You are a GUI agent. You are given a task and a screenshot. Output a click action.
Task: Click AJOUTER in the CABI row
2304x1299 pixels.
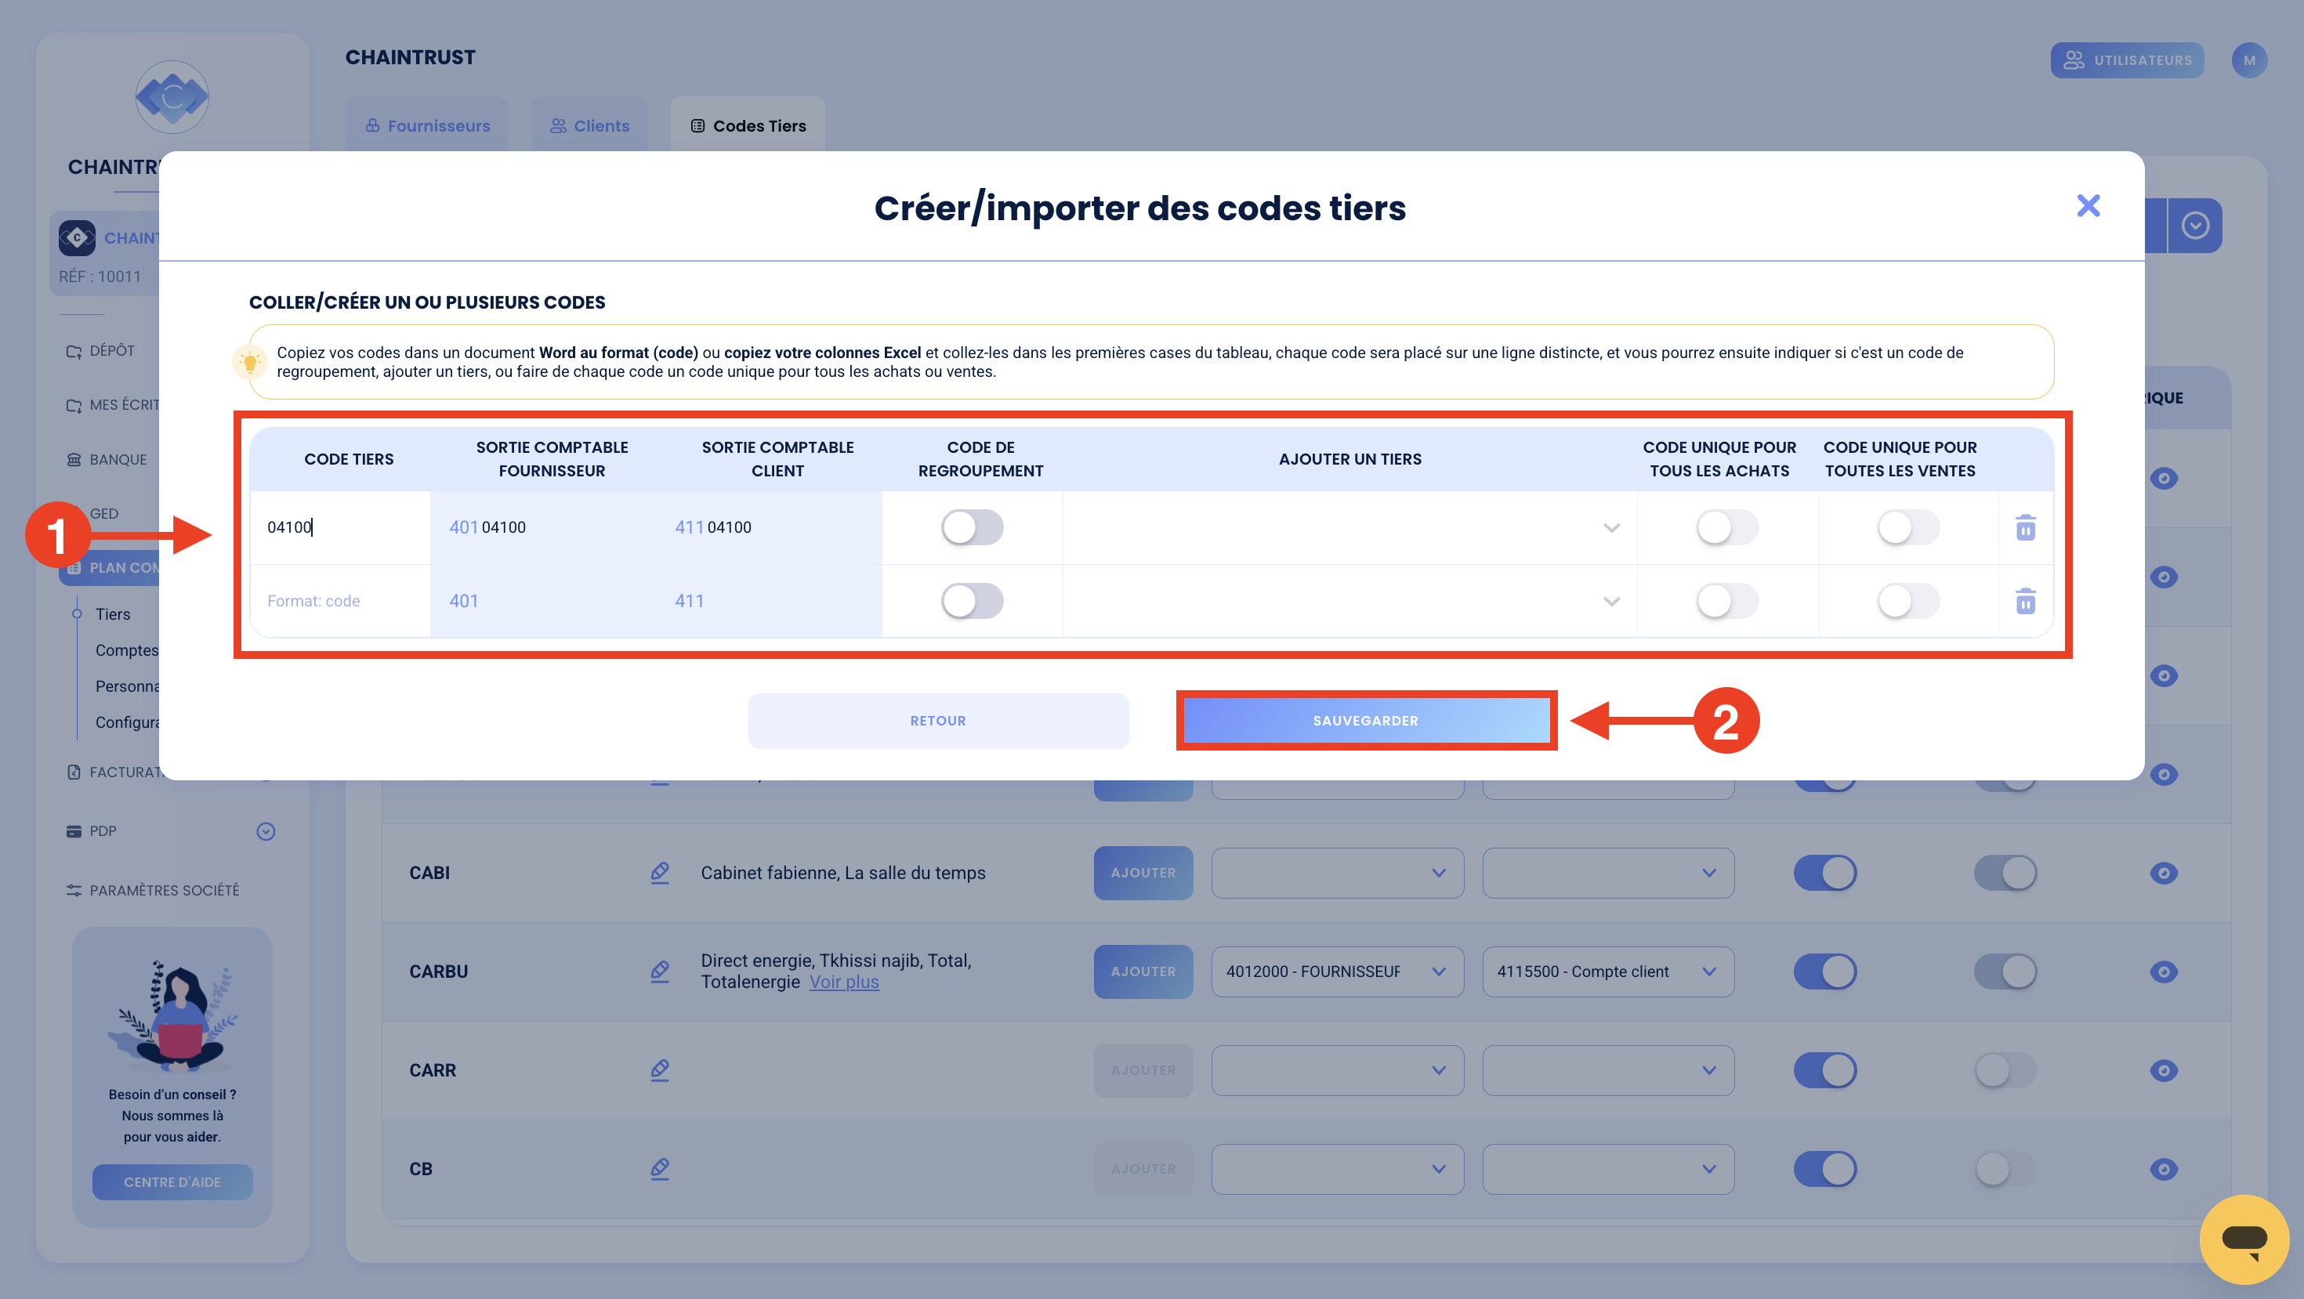point(1142,872)
